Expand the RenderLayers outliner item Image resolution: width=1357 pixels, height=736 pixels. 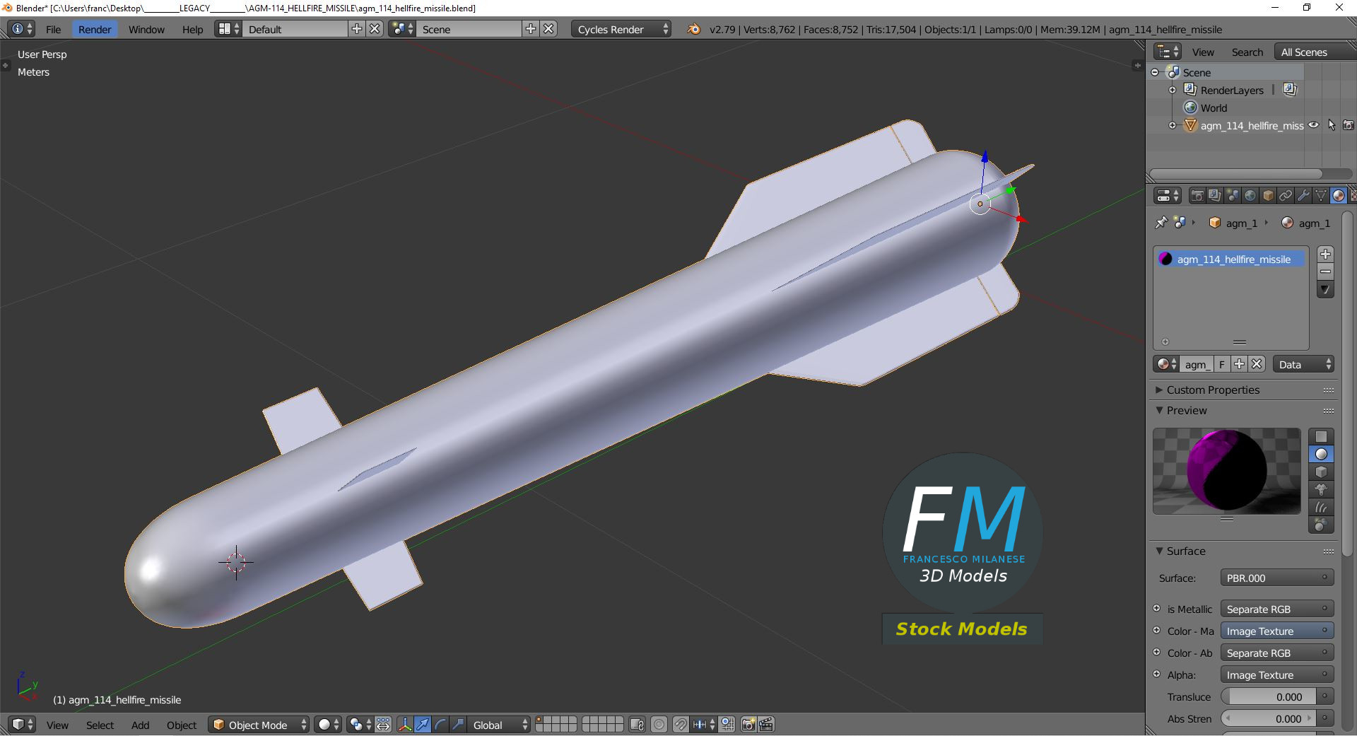pos(1173,90)
